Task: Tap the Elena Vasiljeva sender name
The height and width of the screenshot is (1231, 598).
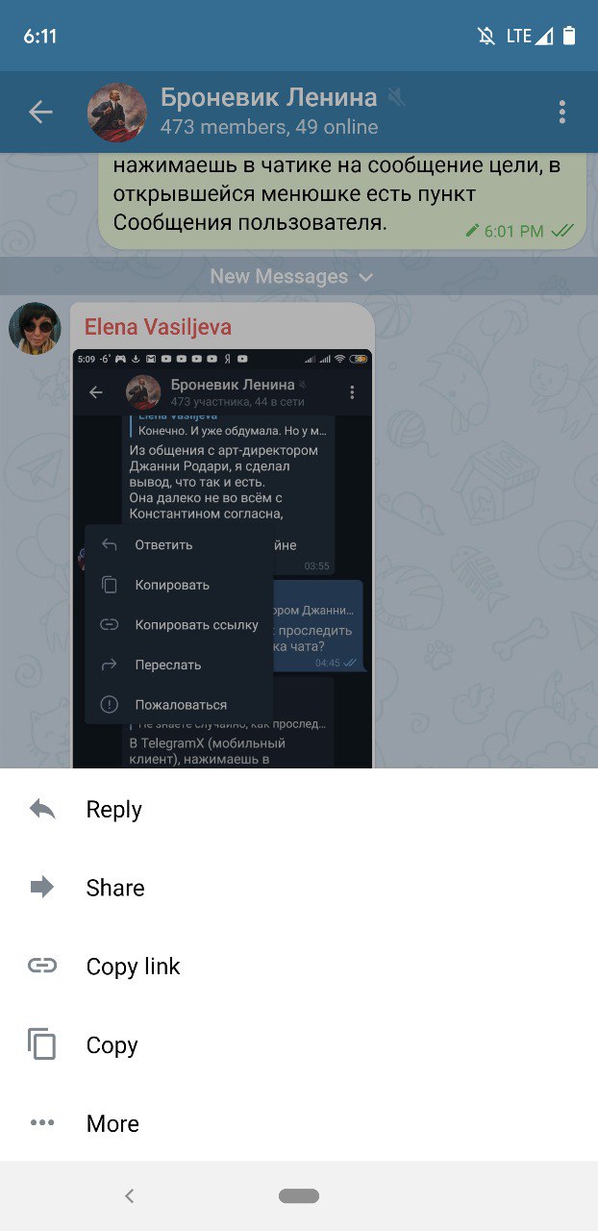Action: tap(158, 327)
